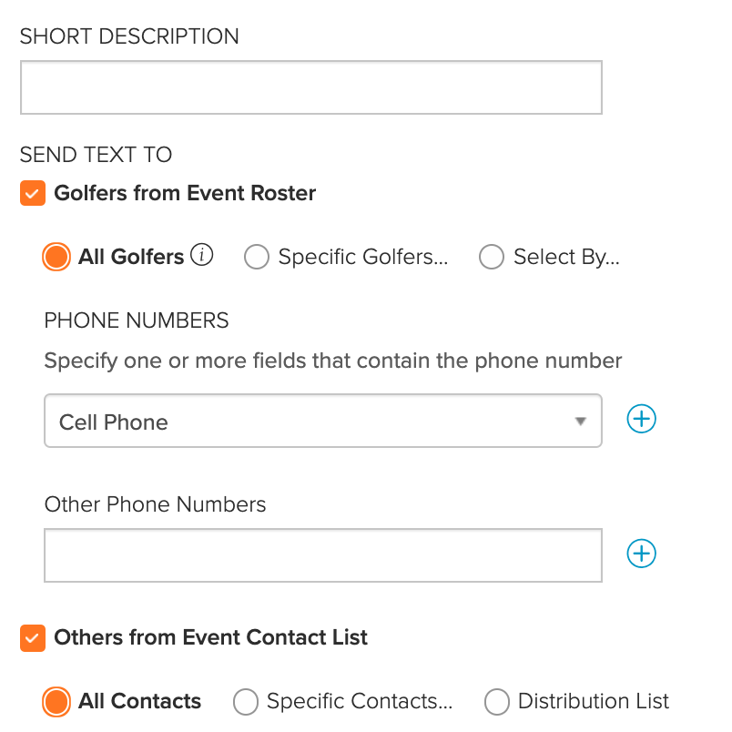This screenshot has height=732, width=732.
Task: Add another phone number field with plus icon
Action: tap(641, 419)
